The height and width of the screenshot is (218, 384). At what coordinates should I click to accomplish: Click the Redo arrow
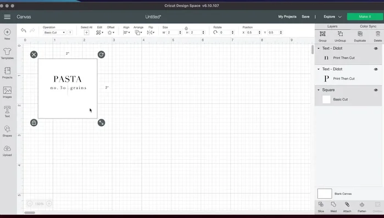pos(32,30)
